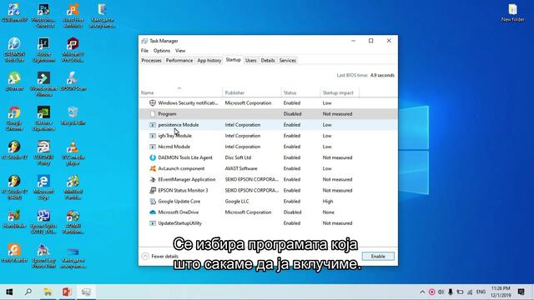Select the Wondershare Filmora desktop shortcut
The height and width of the screenshot is (300, 534).
click(43, 83)
